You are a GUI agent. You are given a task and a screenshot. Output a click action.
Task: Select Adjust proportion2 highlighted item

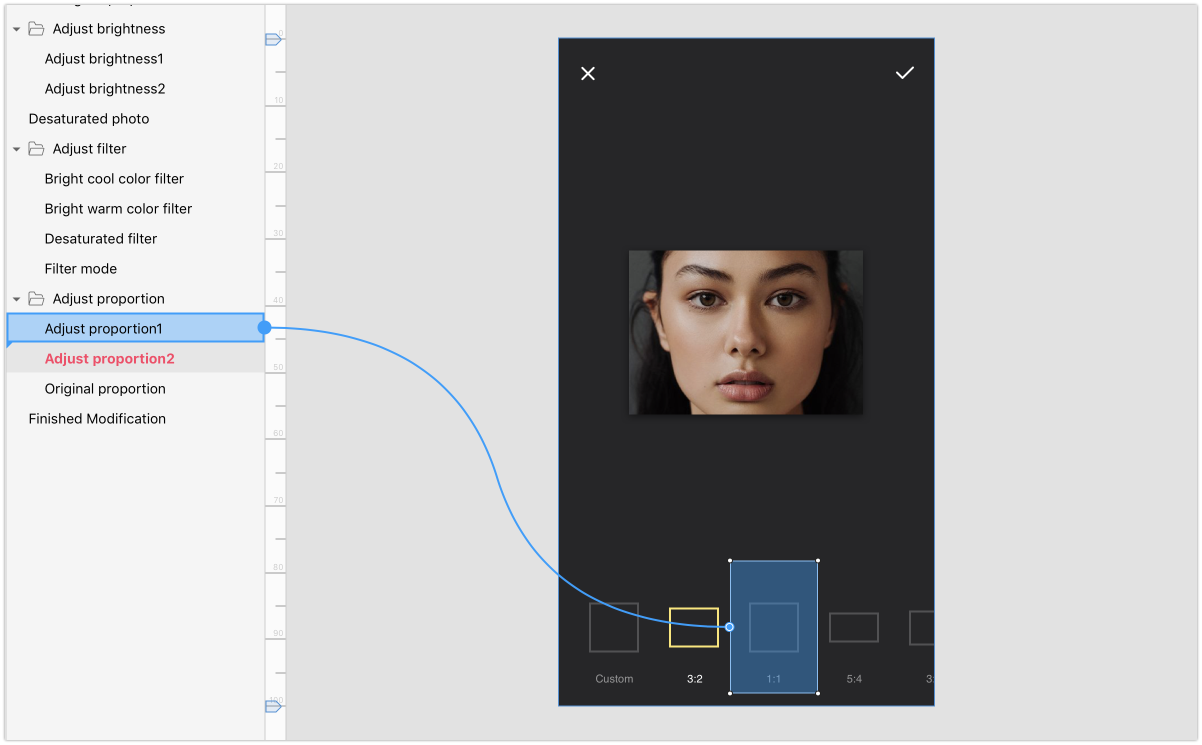110,359
